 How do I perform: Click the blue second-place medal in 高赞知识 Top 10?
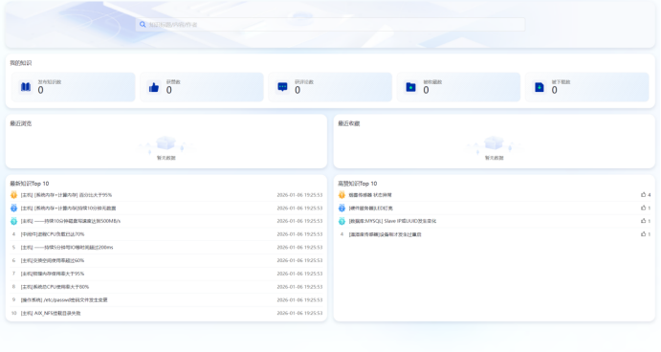coord(342,208)
